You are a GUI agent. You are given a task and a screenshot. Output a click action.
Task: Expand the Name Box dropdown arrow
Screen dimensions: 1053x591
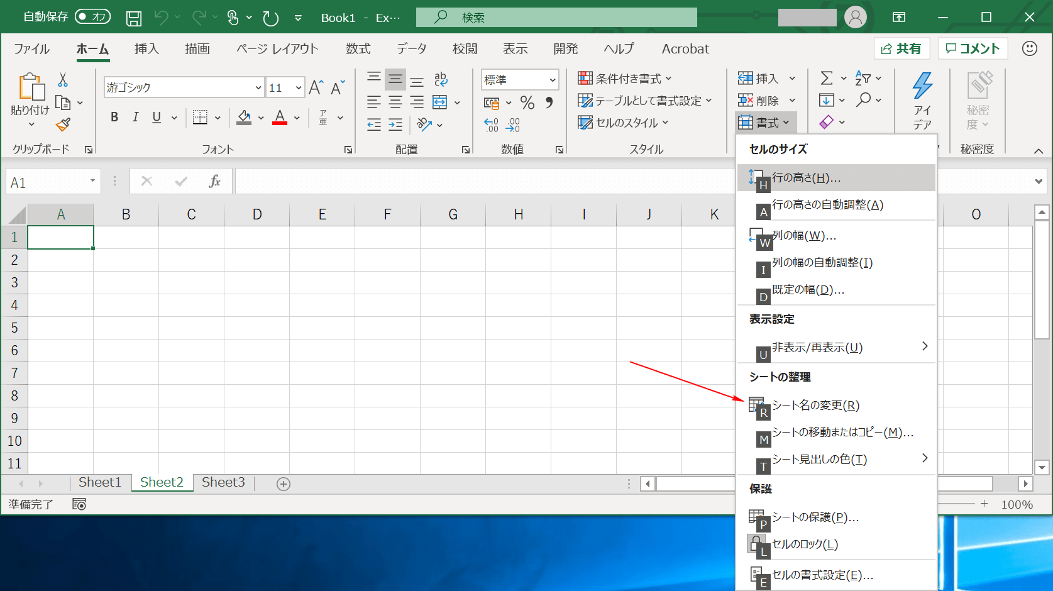coord(92,182)
